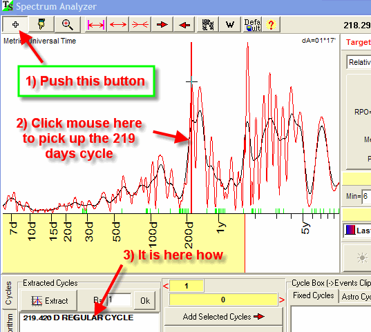371x332 pixels.
Task: Click Add Selected Cycles button
Action: coord(223,316)
